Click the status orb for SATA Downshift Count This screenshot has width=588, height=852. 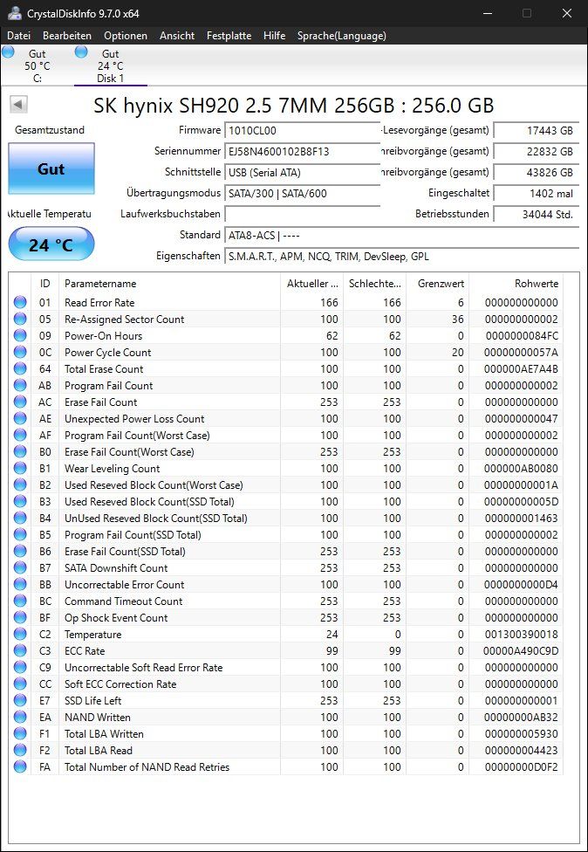(x=20, y=567)
